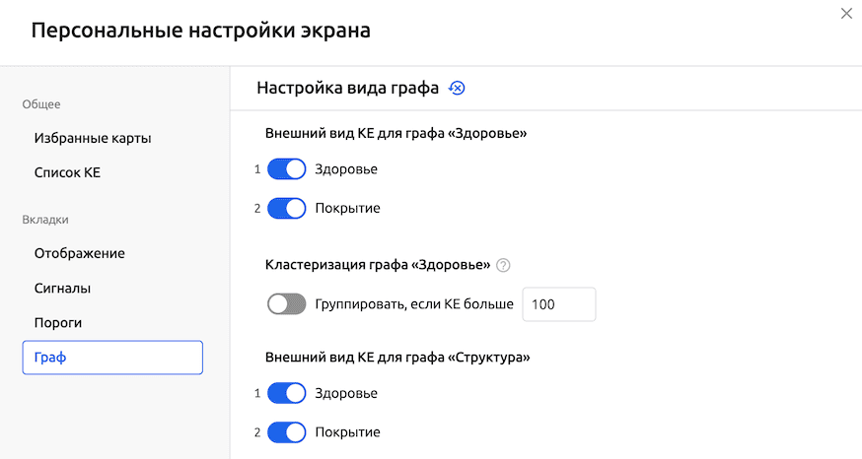This screenshot has width=862, height=459.
Task: Close the personal screen settings dialog
Action: coord(845,14)
